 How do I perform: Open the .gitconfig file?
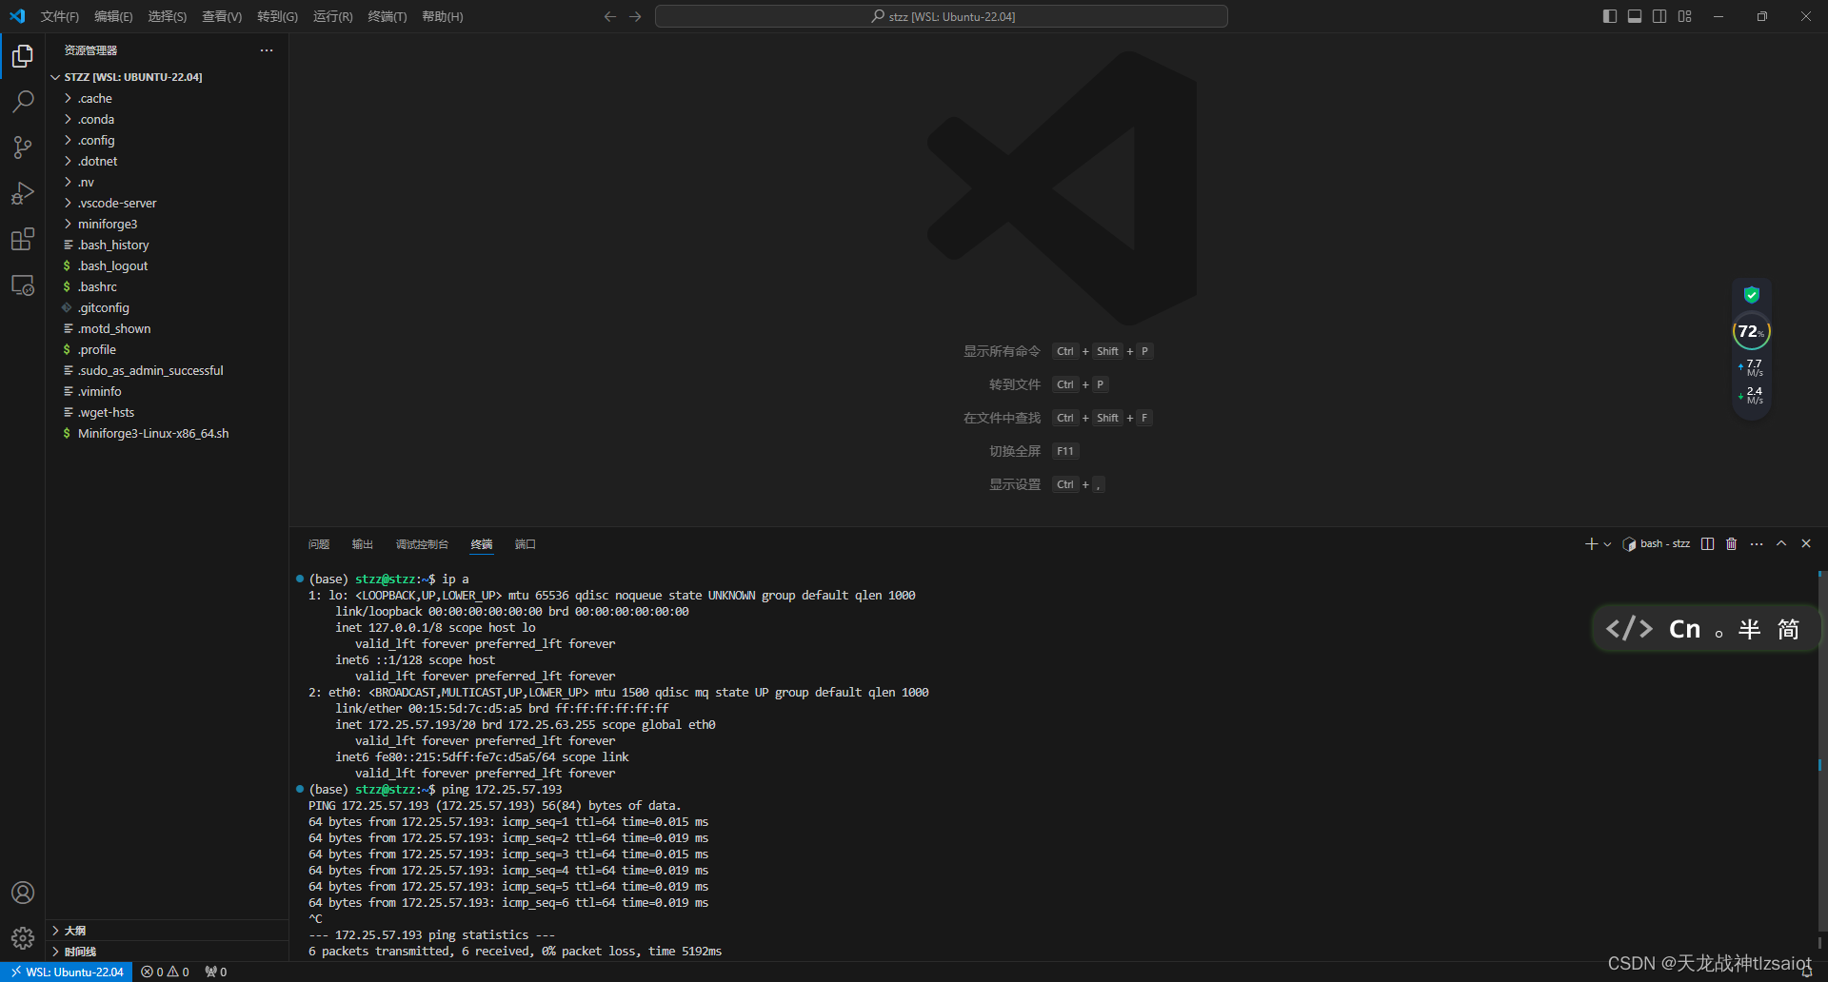tap(168, 307)
